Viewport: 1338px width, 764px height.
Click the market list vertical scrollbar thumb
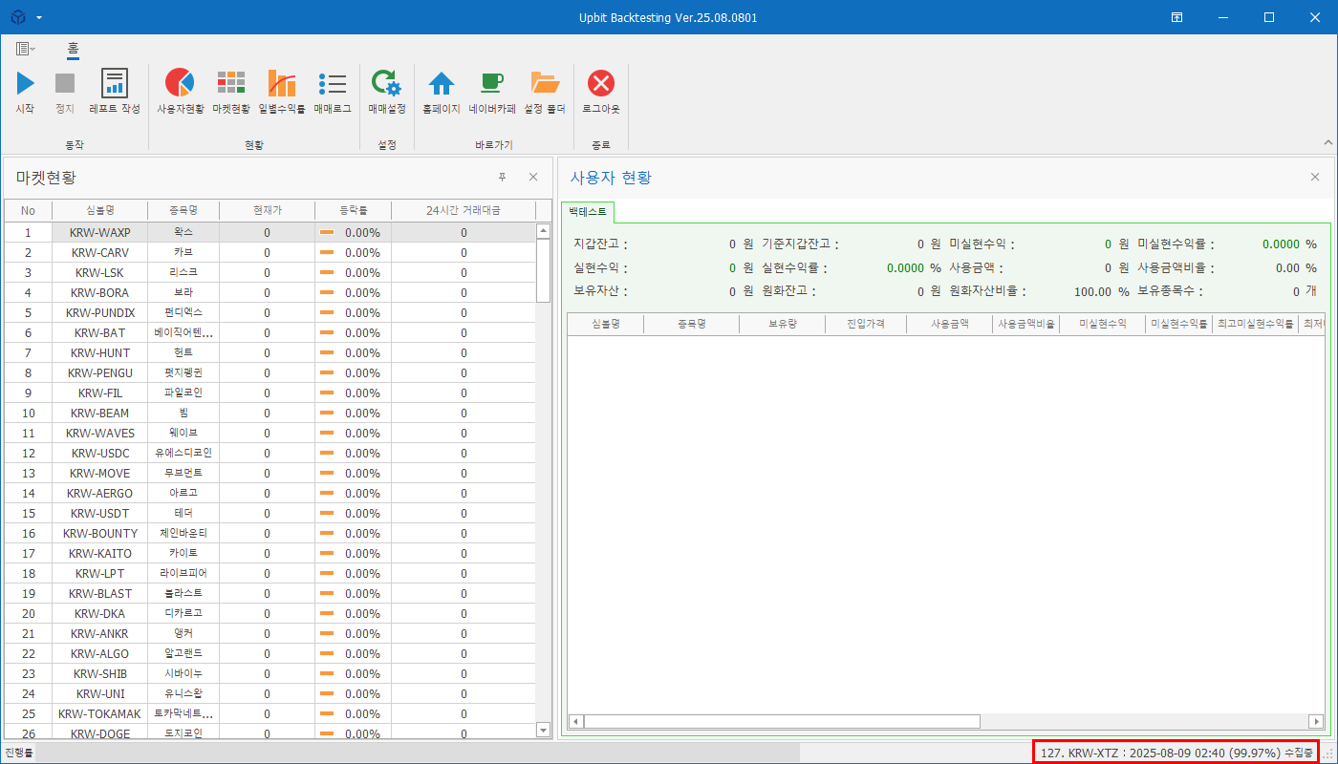click(x=544, y=269)
